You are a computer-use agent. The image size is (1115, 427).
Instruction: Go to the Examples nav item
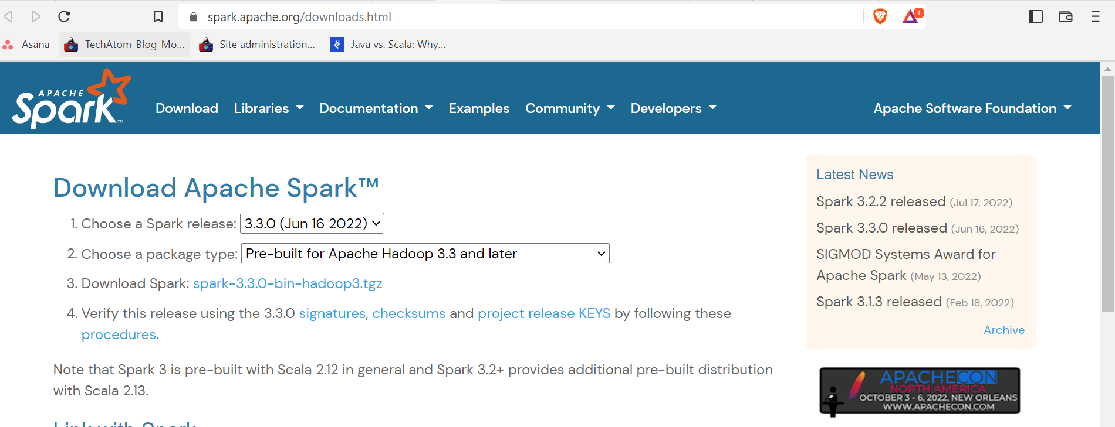click(x=479, y=108)
